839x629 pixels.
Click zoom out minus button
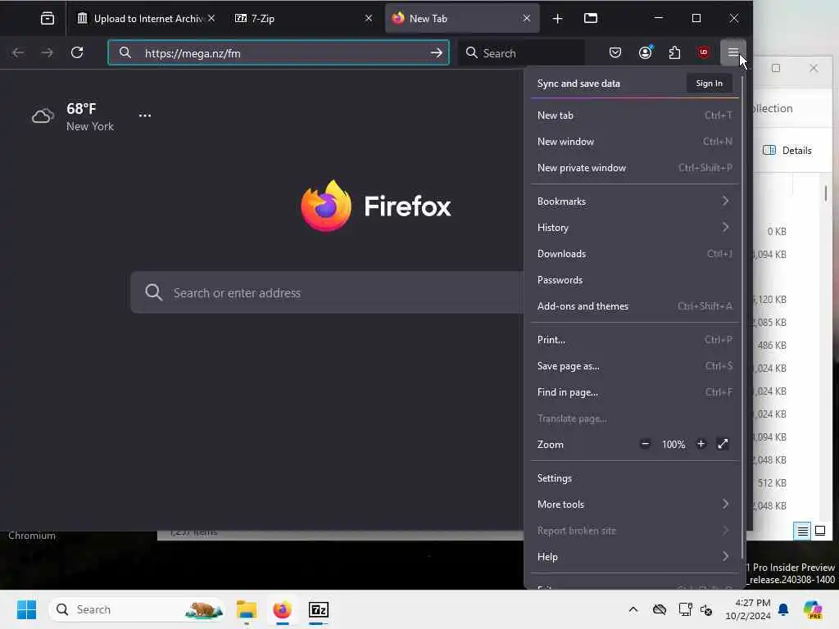(x=646, y=444)
